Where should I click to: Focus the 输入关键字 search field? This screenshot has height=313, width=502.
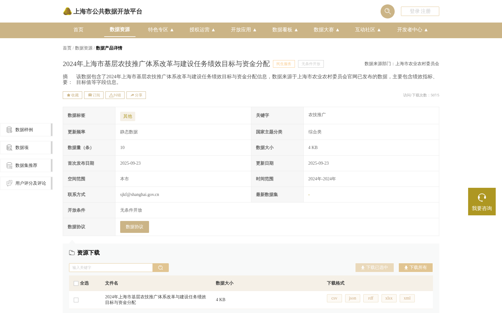(111, 268)
